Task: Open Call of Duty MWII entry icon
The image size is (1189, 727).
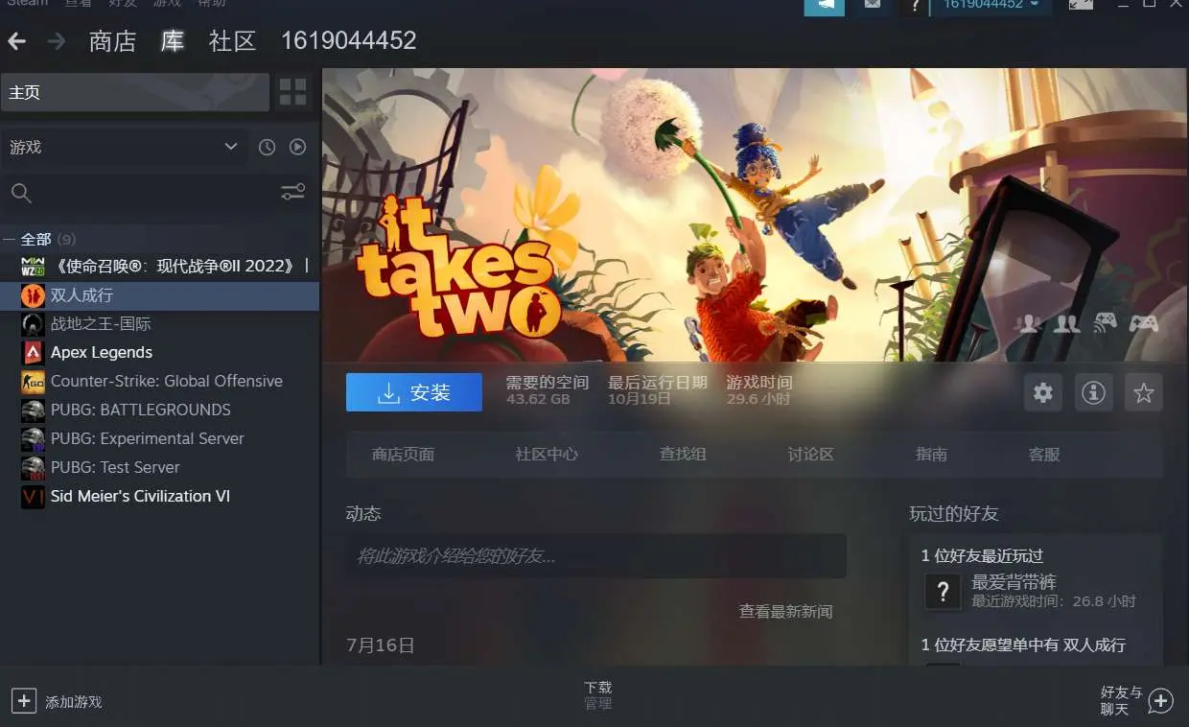Action: 34,266
